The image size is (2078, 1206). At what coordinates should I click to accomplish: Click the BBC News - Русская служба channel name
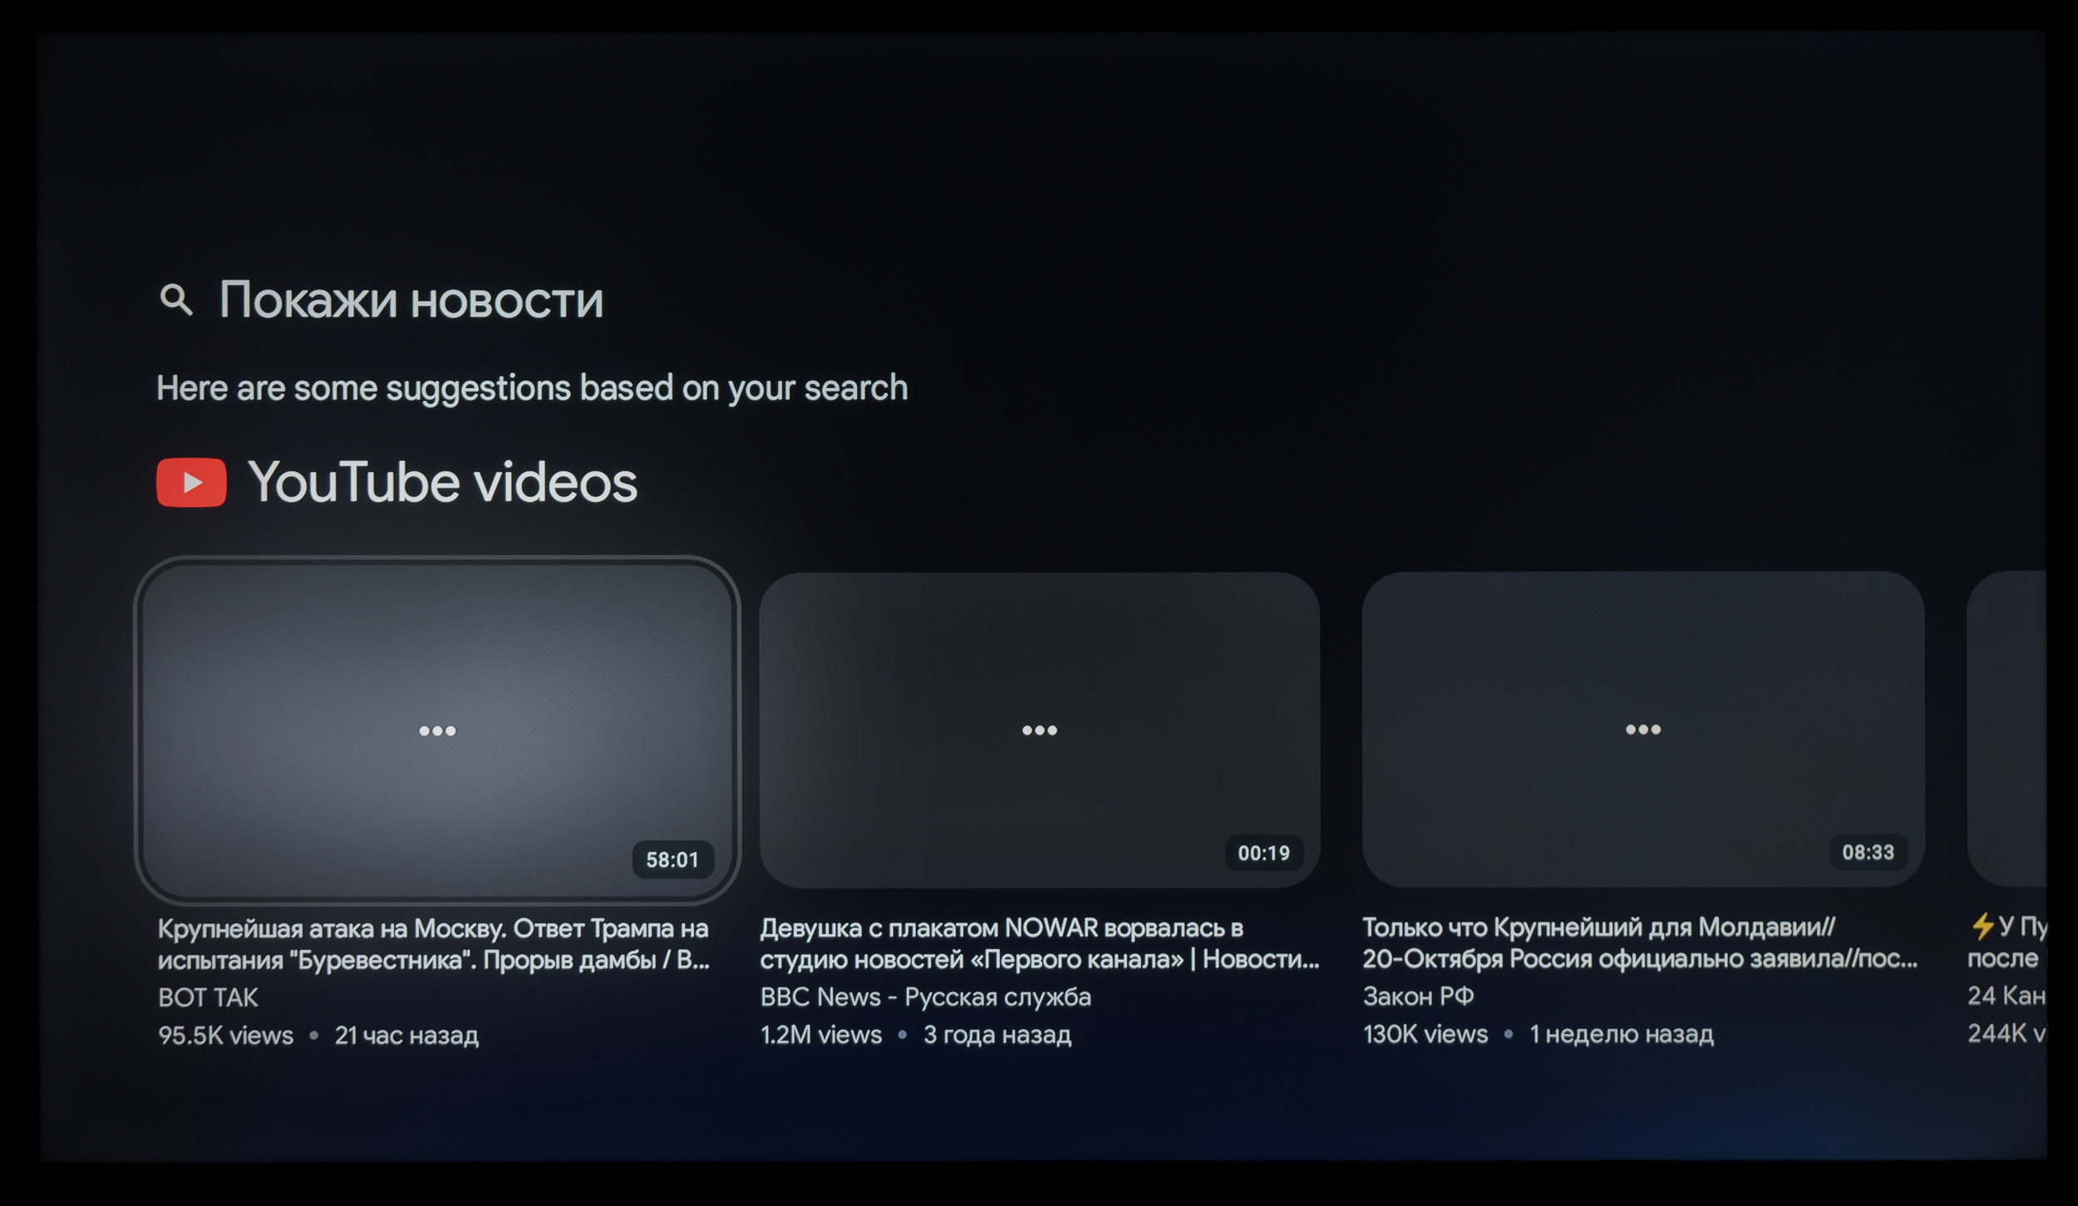point(925,996)
